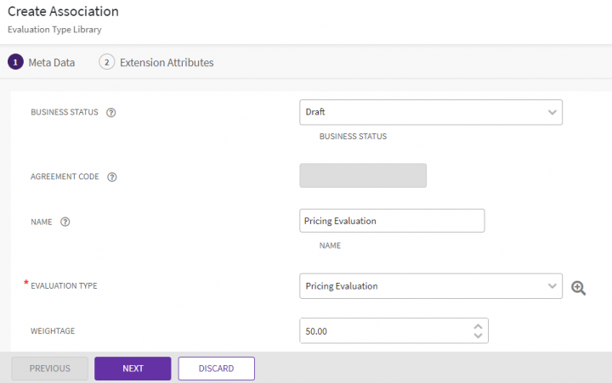612x383 pixels.
Task: Click the help icon beside Name label
Action: point(65,222)
